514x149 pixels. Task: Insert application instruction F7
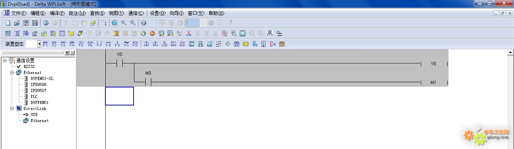99,44
